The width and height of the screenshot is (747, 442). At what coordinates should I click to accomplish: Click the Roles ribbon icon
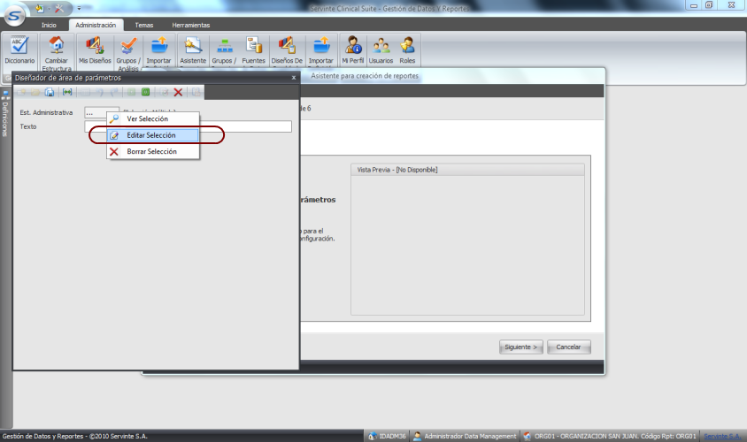pyautogui.click(x=407, y=50)
